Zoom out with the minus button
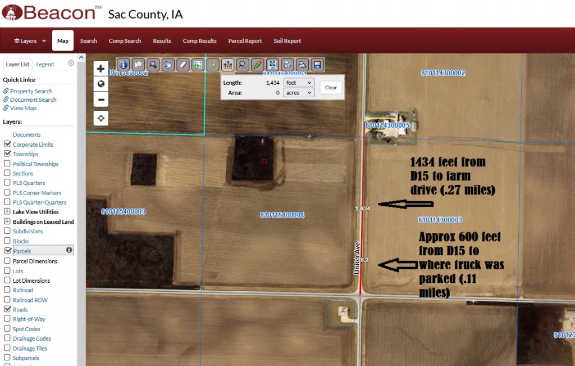575x366 pixels. coord(101,100)
